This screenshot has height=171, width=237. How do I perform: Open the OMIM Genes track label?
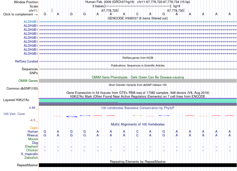point(28,81)
